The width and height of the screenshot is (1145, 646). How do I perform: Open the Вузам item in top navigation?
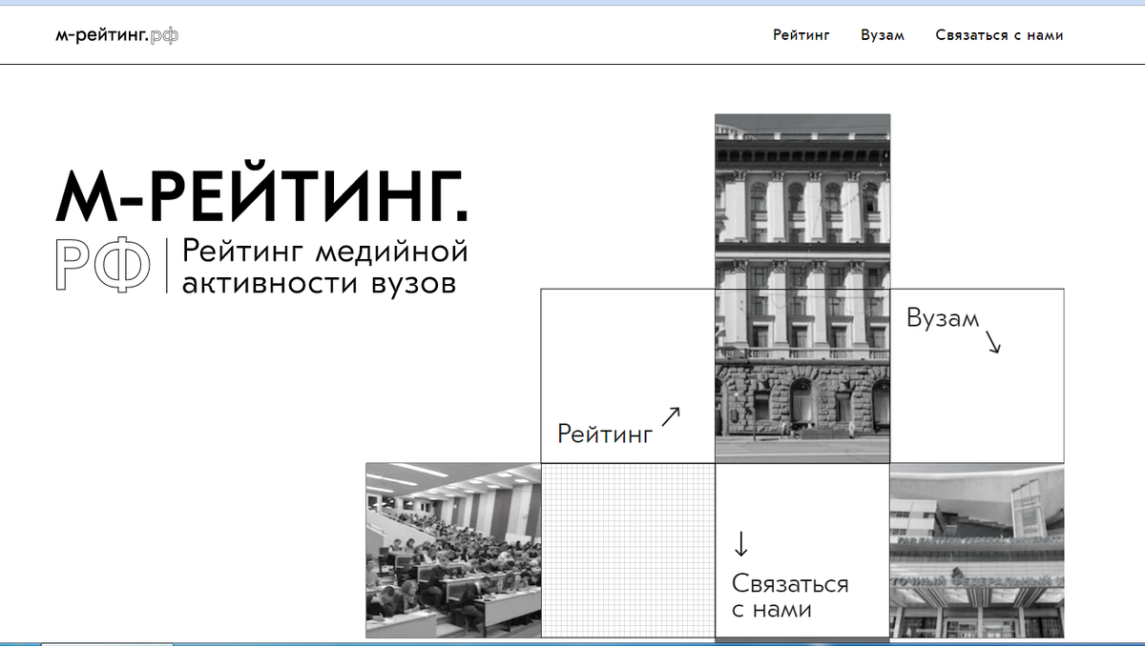pyautogui.click(x=883, y=34)
